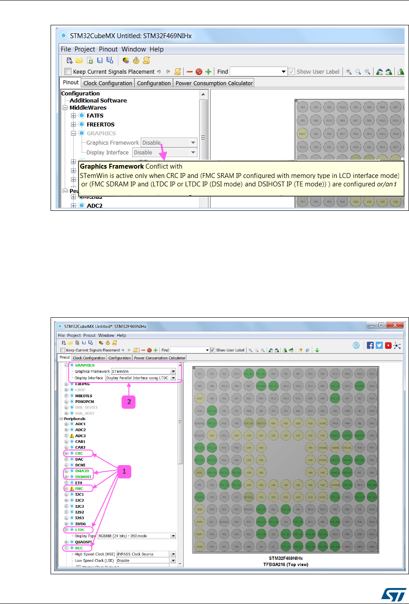
Task: Toggle Show User Label checkbox in upper window
Action: point(291,71)
